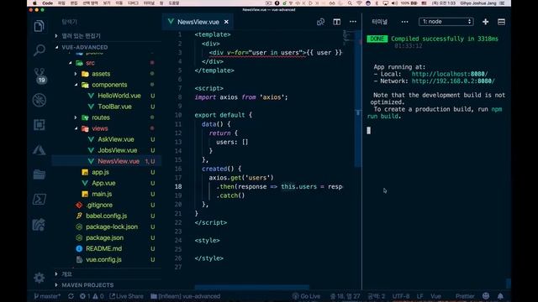Viewport: 538px width, 302px height.
Task: Open HelloWorld.vue in the explorer
Action: 119,96
